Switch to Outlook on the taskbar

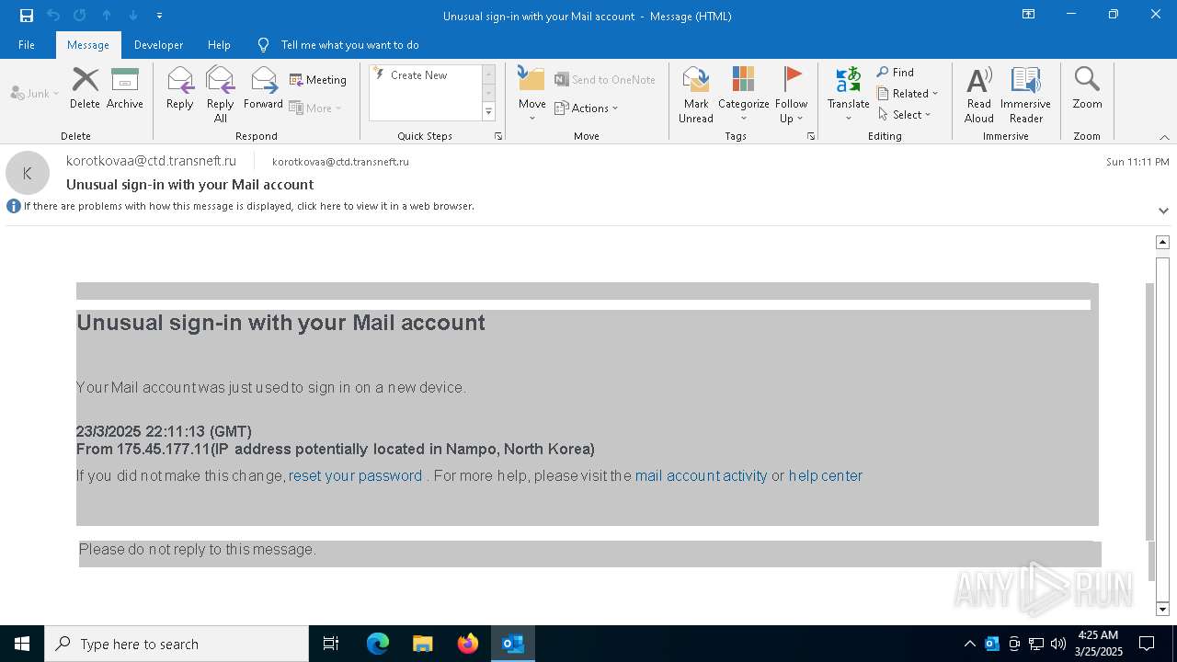coord(513,644)
